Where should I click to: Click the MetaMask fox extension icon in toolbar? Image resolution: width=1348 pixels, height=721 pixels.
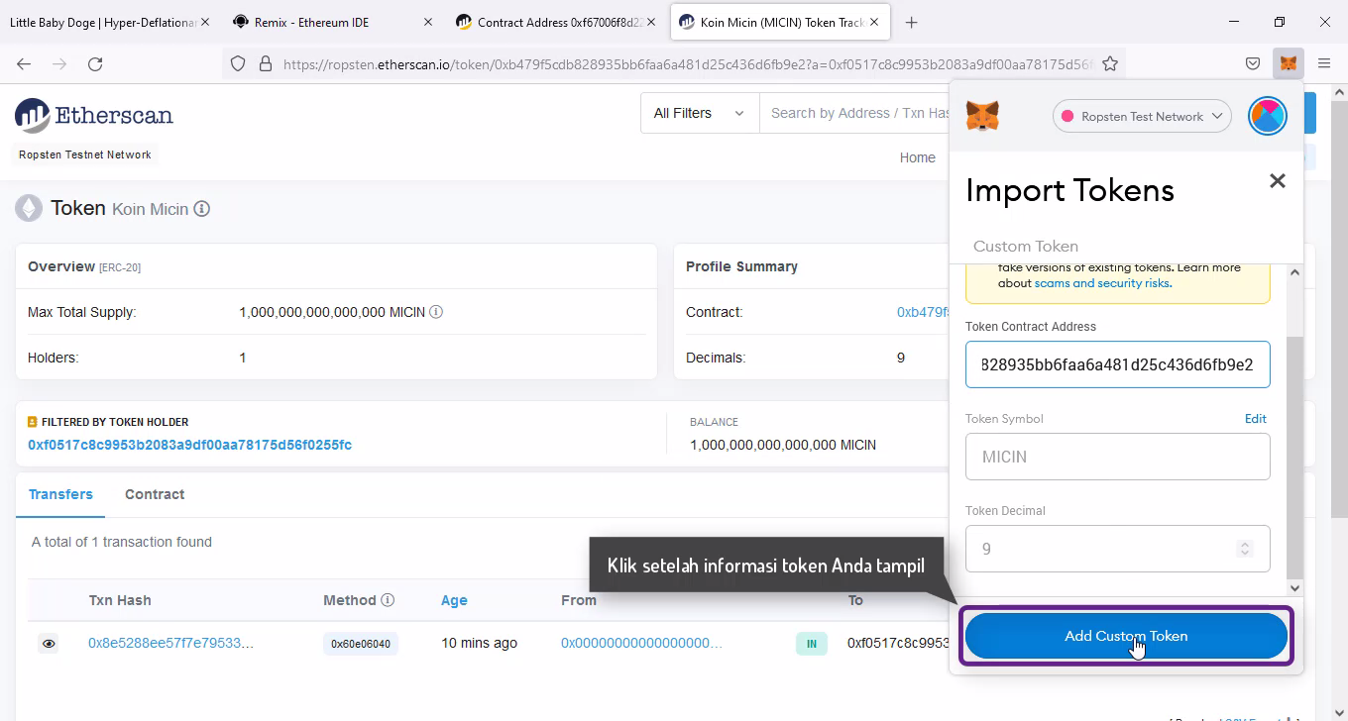point(1288,63)
